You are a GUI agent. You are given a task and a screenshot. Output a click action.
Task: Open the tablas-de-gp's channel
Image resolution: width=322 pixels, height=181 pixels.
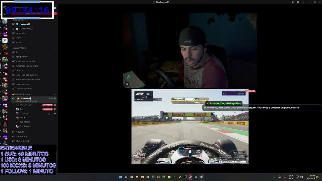(x=33, y=84)
